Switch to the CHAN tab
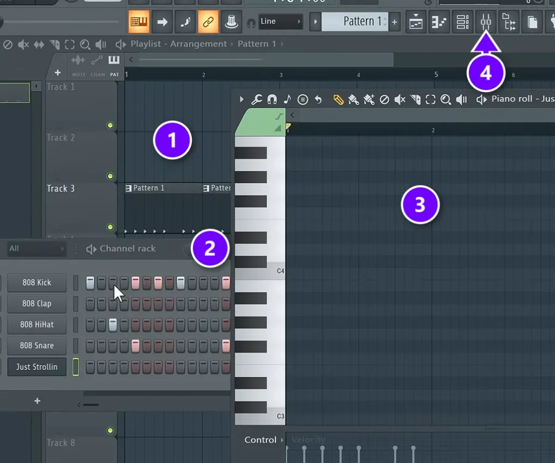The image size is (555, 463). coord(98,66)
